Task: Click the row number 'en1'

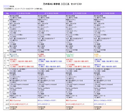Action: click(7, 100)
